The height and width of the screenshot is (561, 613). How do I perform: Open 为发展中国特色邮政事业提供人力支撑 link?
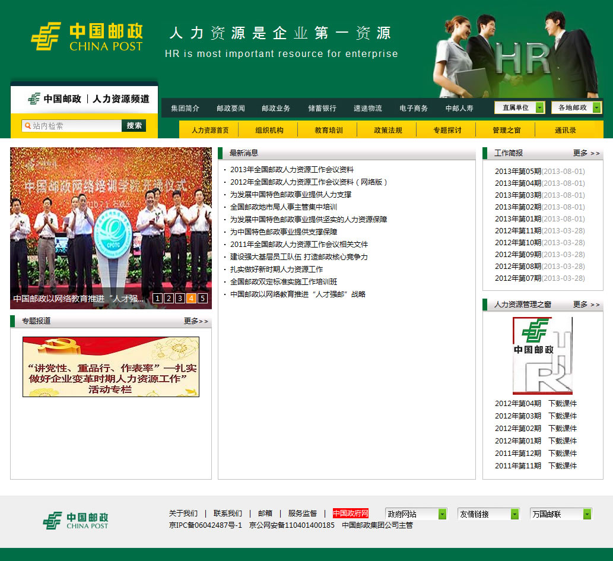tap(290, 195)
